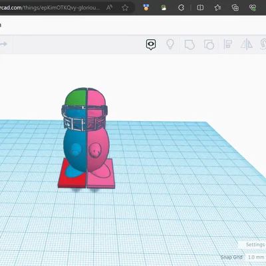
Task: Toggle the browser split screen icon
Action: 200,8
